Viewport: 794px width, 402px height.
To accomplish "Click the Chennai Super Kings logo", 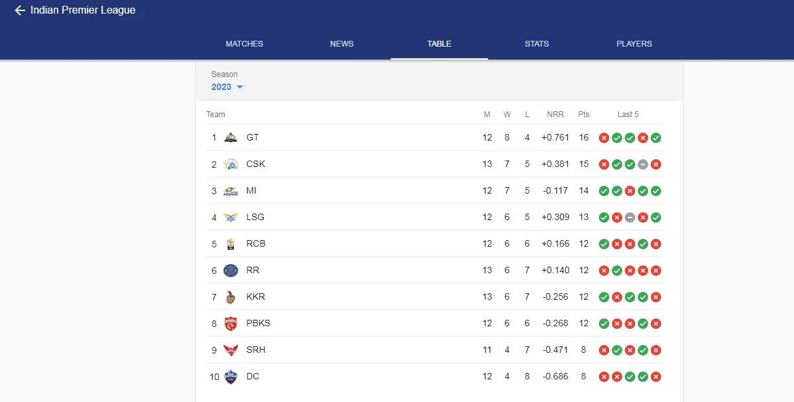I will [231, 164].
